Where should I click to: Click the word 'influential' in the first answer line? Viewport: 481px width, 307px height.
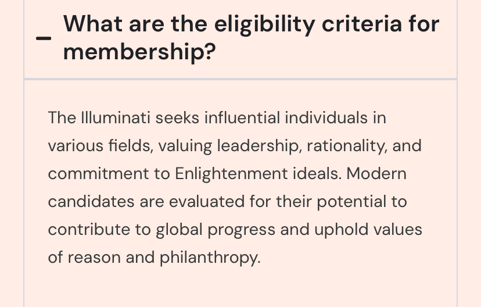[242, 117]
